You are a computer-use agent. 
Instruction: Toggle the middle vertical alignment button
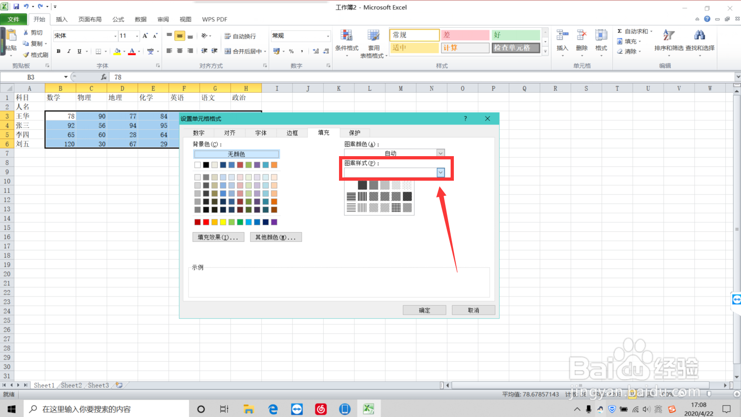[x=180, y=36]
